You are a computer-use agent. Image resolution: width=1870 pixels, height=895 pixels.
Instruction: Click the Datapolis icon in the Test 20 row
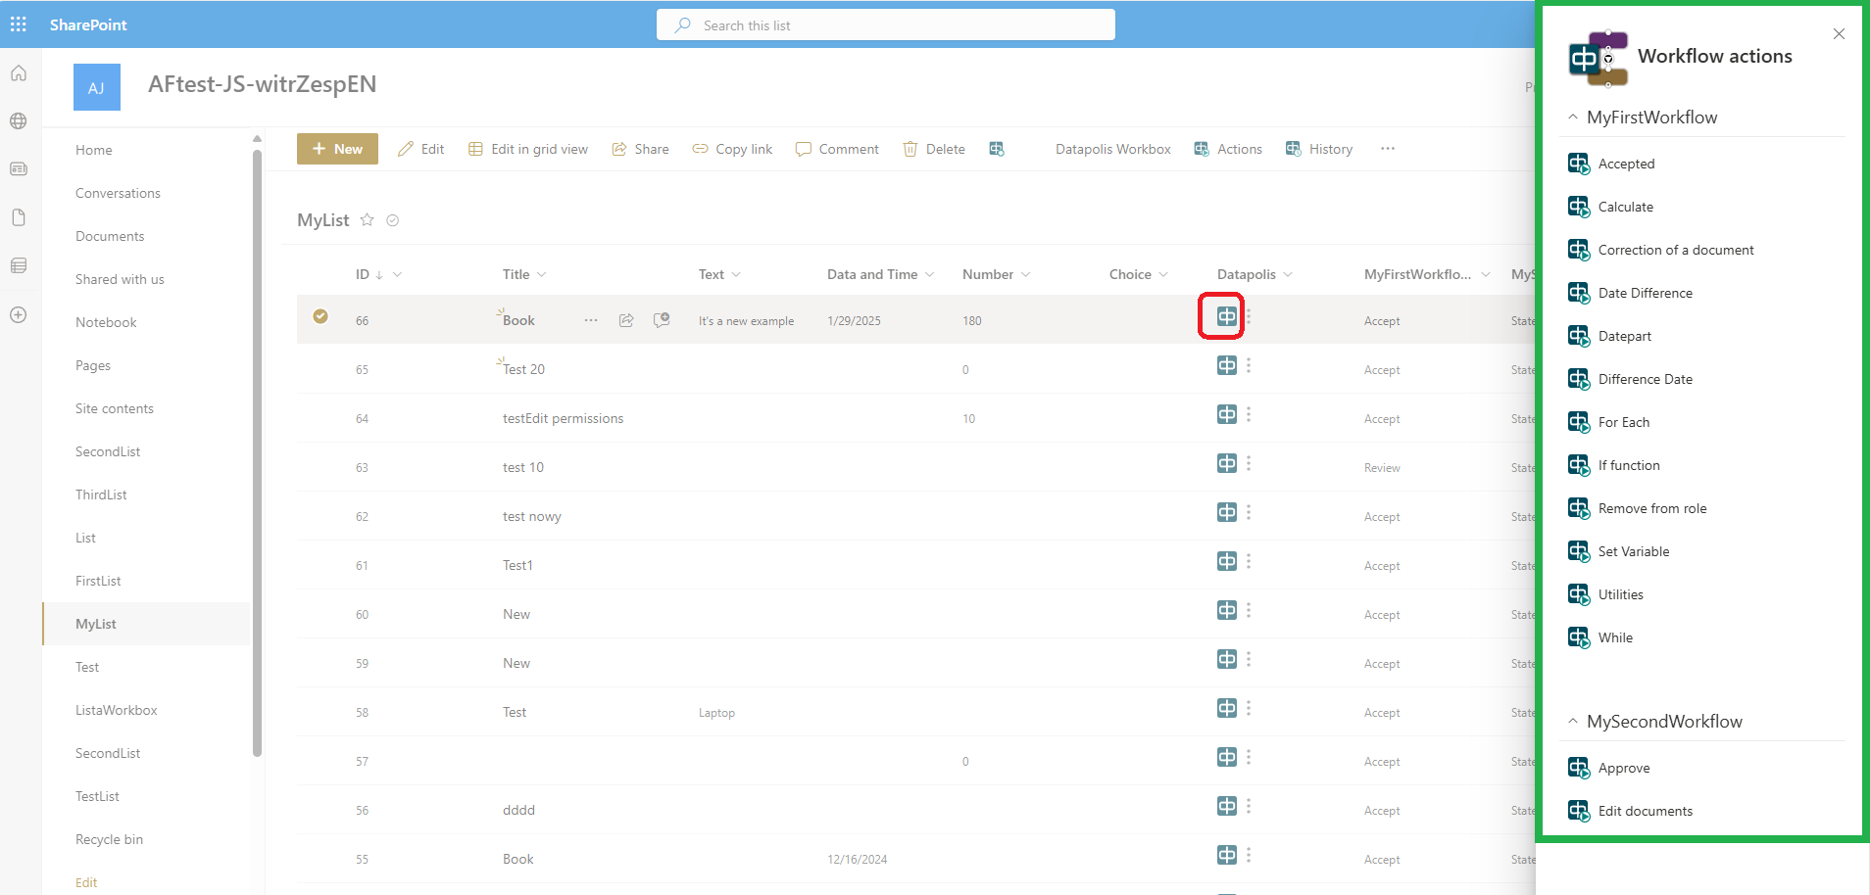[x=1226, y=365]
